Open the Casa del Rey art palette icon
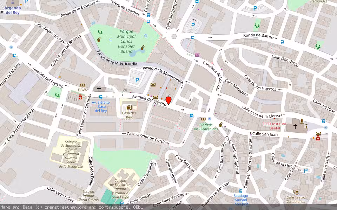This screenshot has height=210, width=337. tap(129, 107)
